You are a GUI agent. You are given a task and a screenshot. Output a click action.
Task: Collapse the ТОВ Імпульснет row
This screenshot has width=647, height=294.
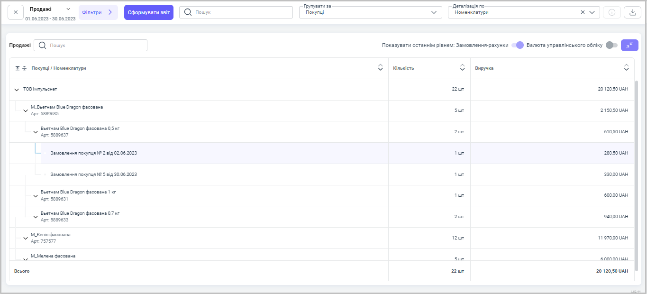click(x=17, y=90)
